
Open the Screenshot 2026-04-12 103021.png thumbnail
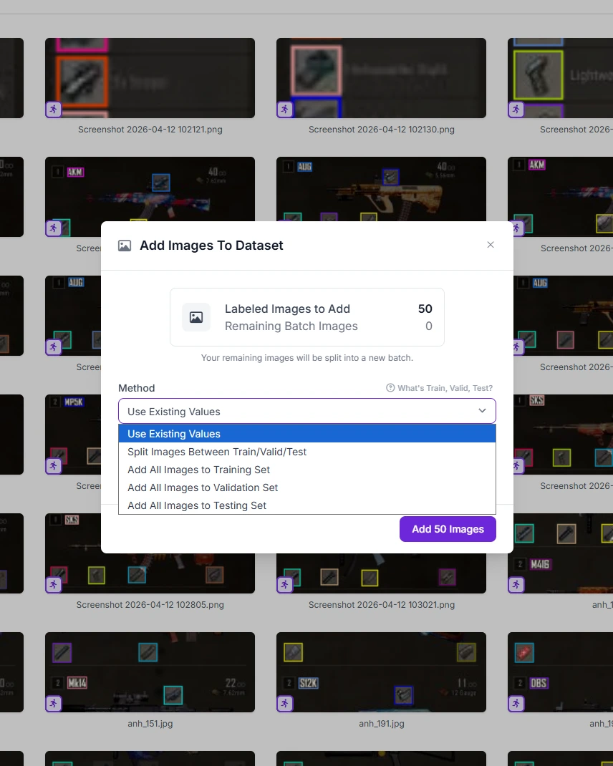381,573
